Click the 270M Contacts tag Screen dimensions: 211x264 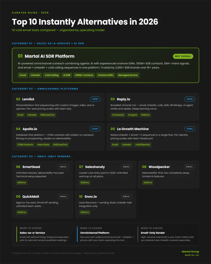pyautogui.click(x=26, y=144)
